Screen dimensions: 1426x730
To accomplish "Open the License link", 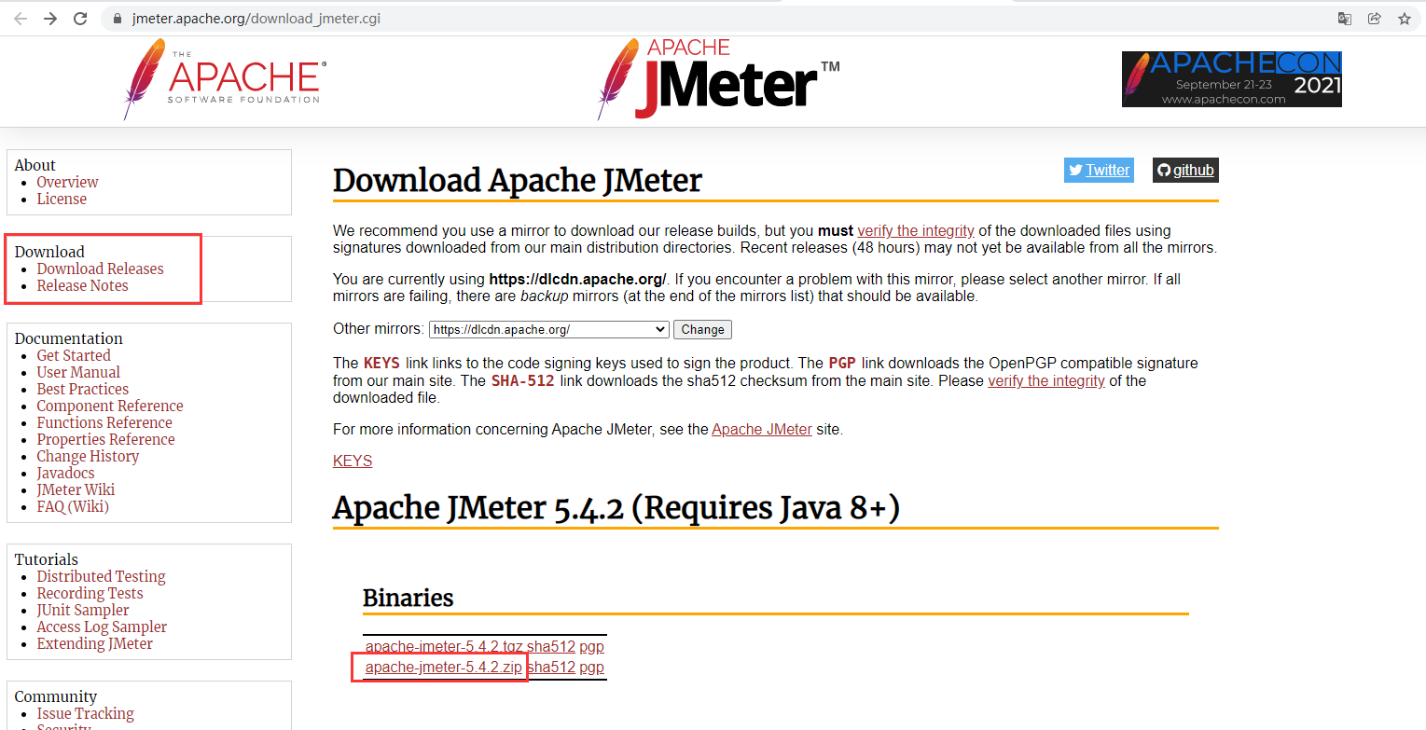I will (x=62, y=199).
